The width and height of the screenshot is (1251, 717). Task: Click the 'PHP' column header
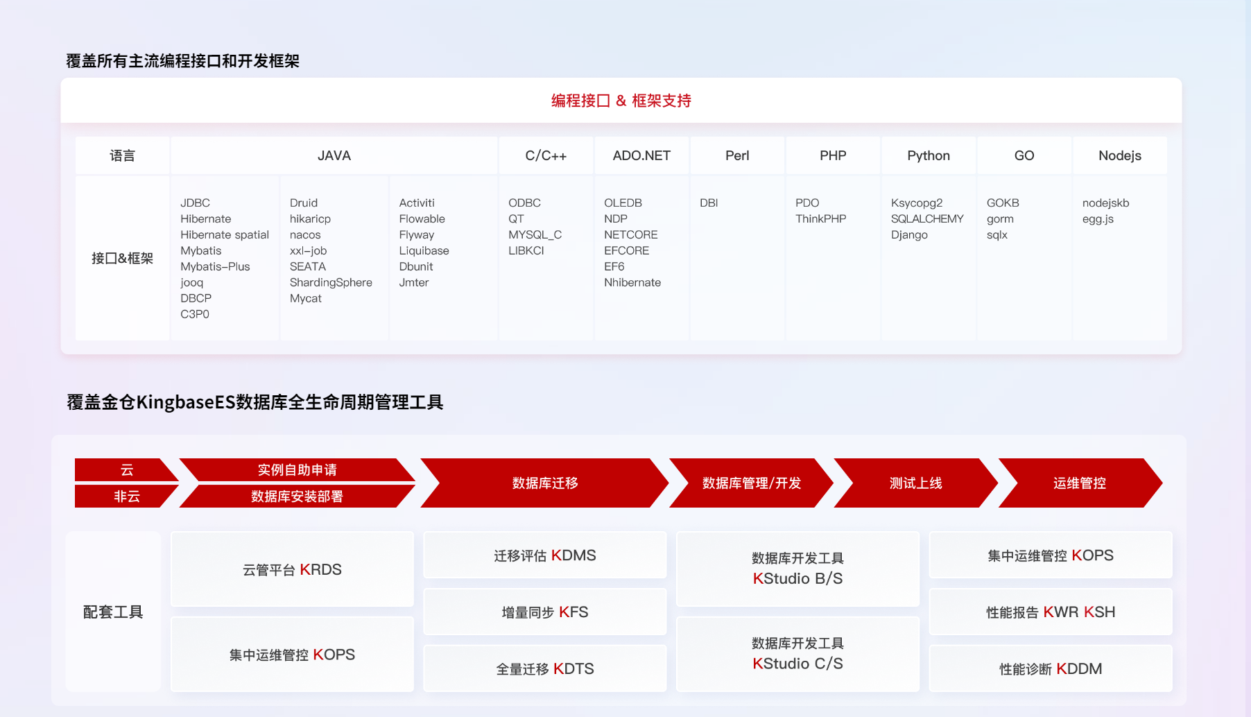tap(833, 155)
